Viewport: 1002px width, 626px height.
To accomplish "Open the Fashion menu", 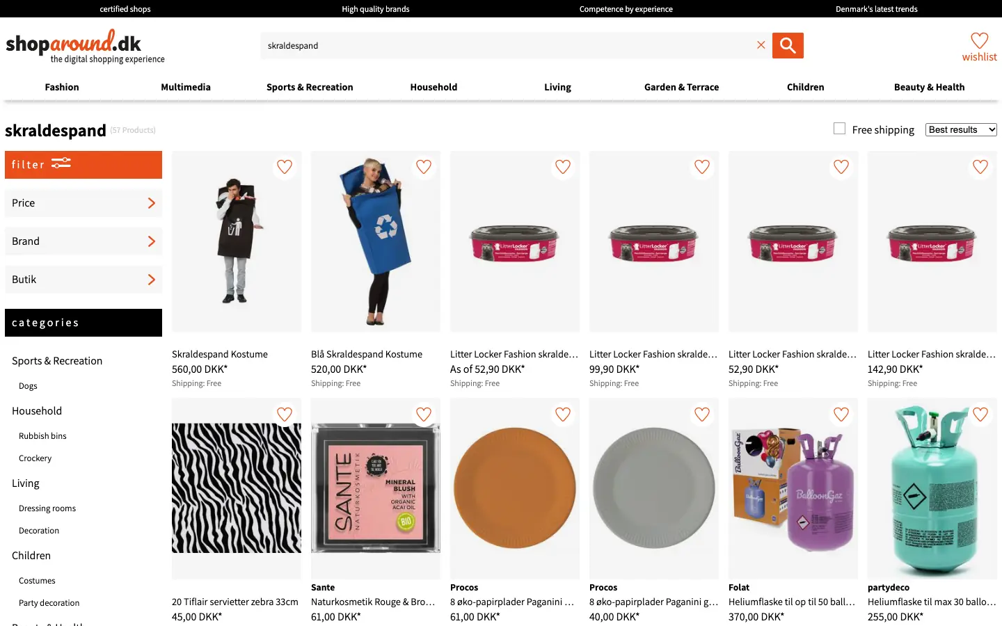I will pyautogui.click(x=62, y=87).
